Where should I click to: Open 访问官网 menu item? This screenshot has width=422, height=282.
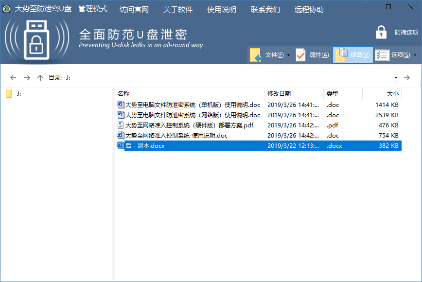(x=134, y=10)
